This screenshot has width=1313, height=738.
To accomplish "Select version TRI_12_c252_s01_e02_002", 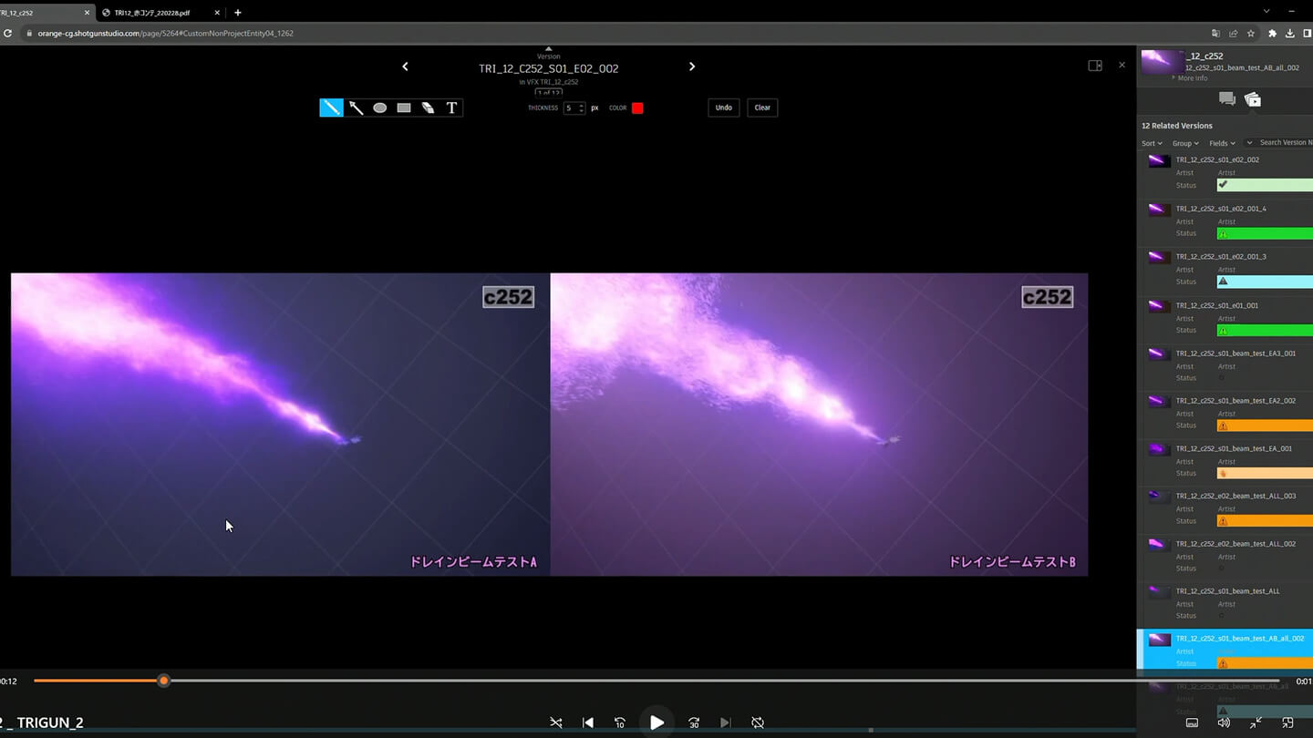I will [1217, 159].
